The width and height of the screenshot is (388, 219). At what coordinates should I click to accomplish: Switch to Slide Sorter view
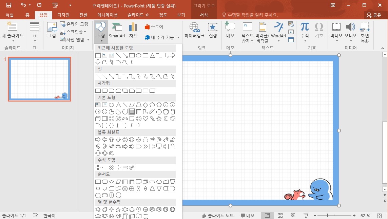280,216
